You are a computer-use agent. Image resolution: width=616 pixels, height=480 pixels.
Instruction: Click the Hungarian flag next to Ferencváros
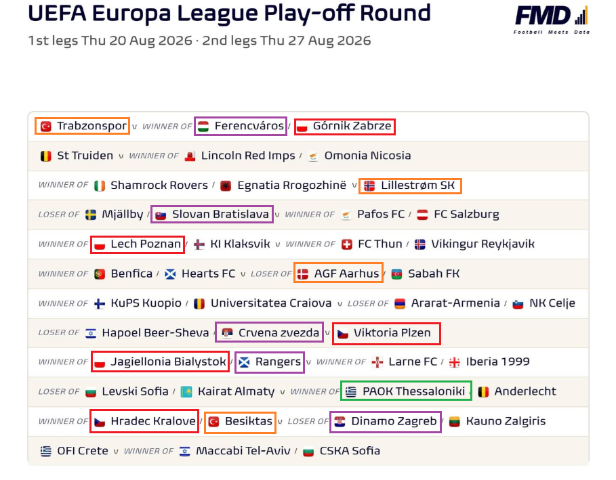[203, 127]
